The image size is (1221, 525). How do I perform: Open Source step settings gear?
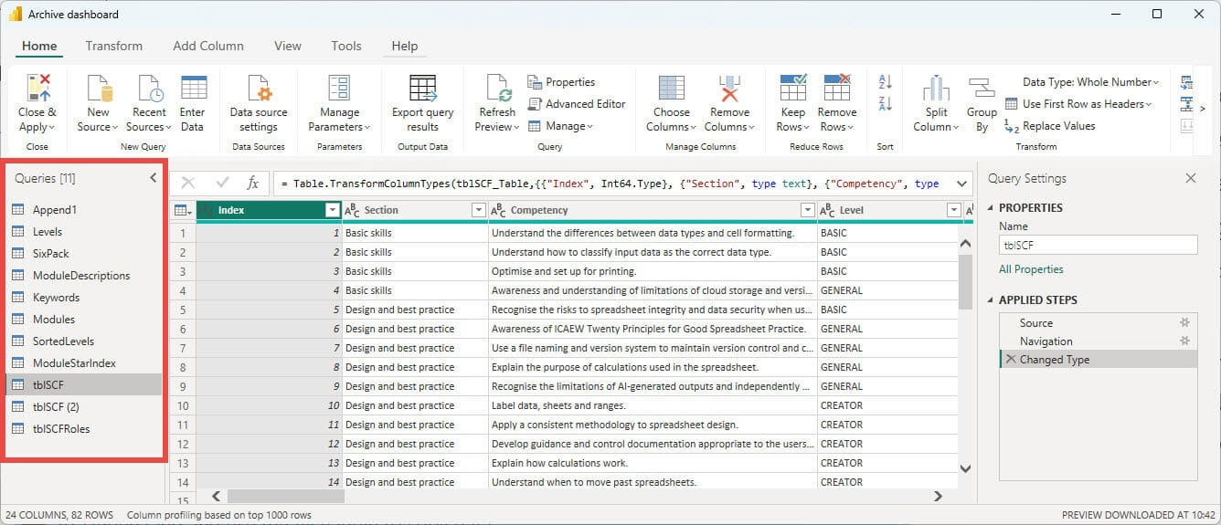(x=1185, y=322)
